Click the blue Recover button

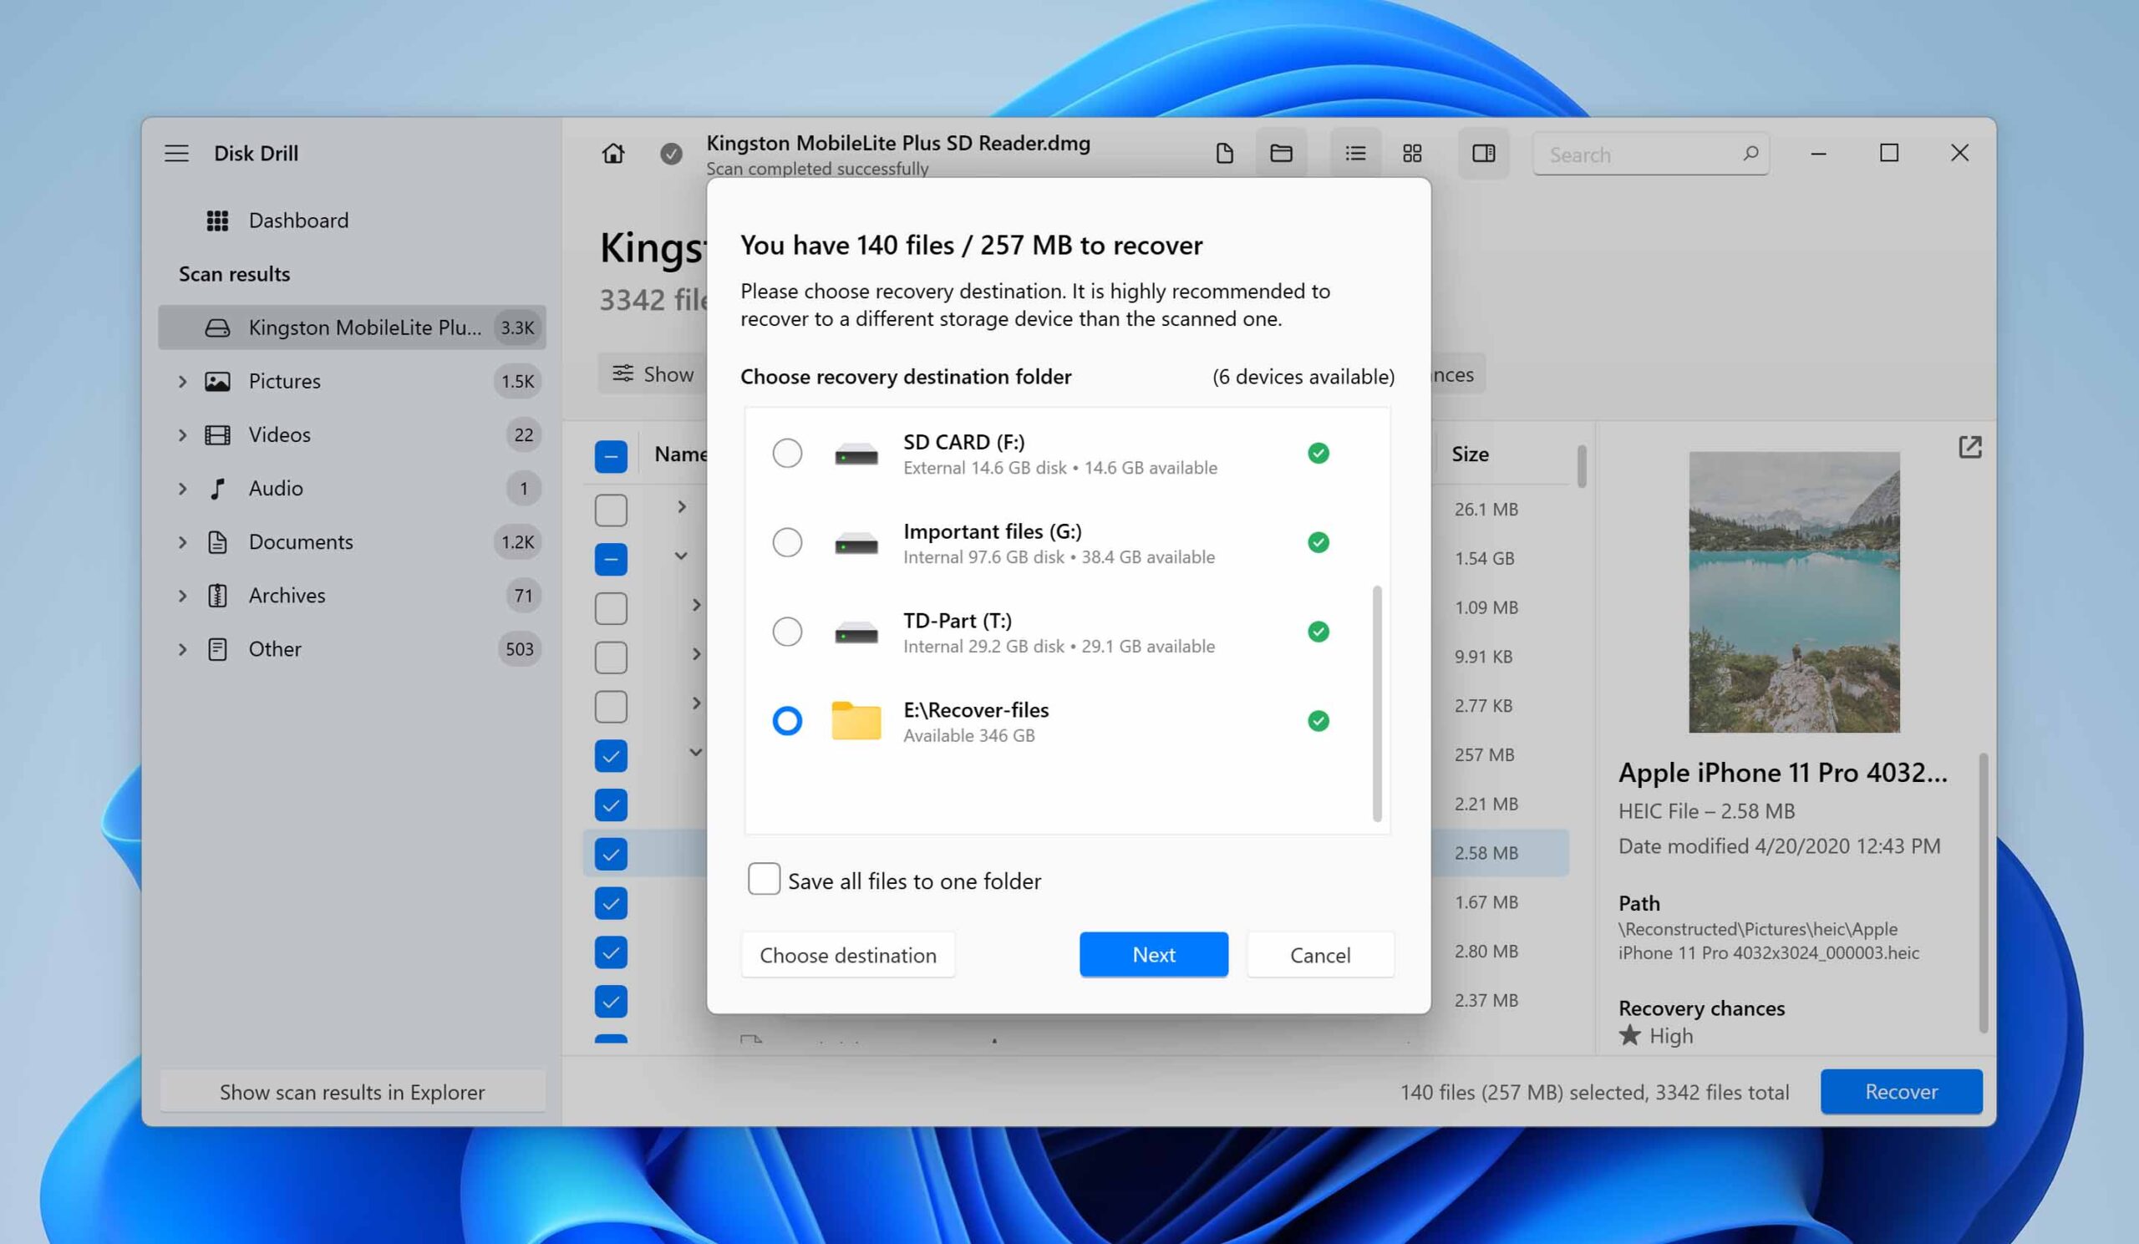pyautogui.click(x=1901, y=1091)
